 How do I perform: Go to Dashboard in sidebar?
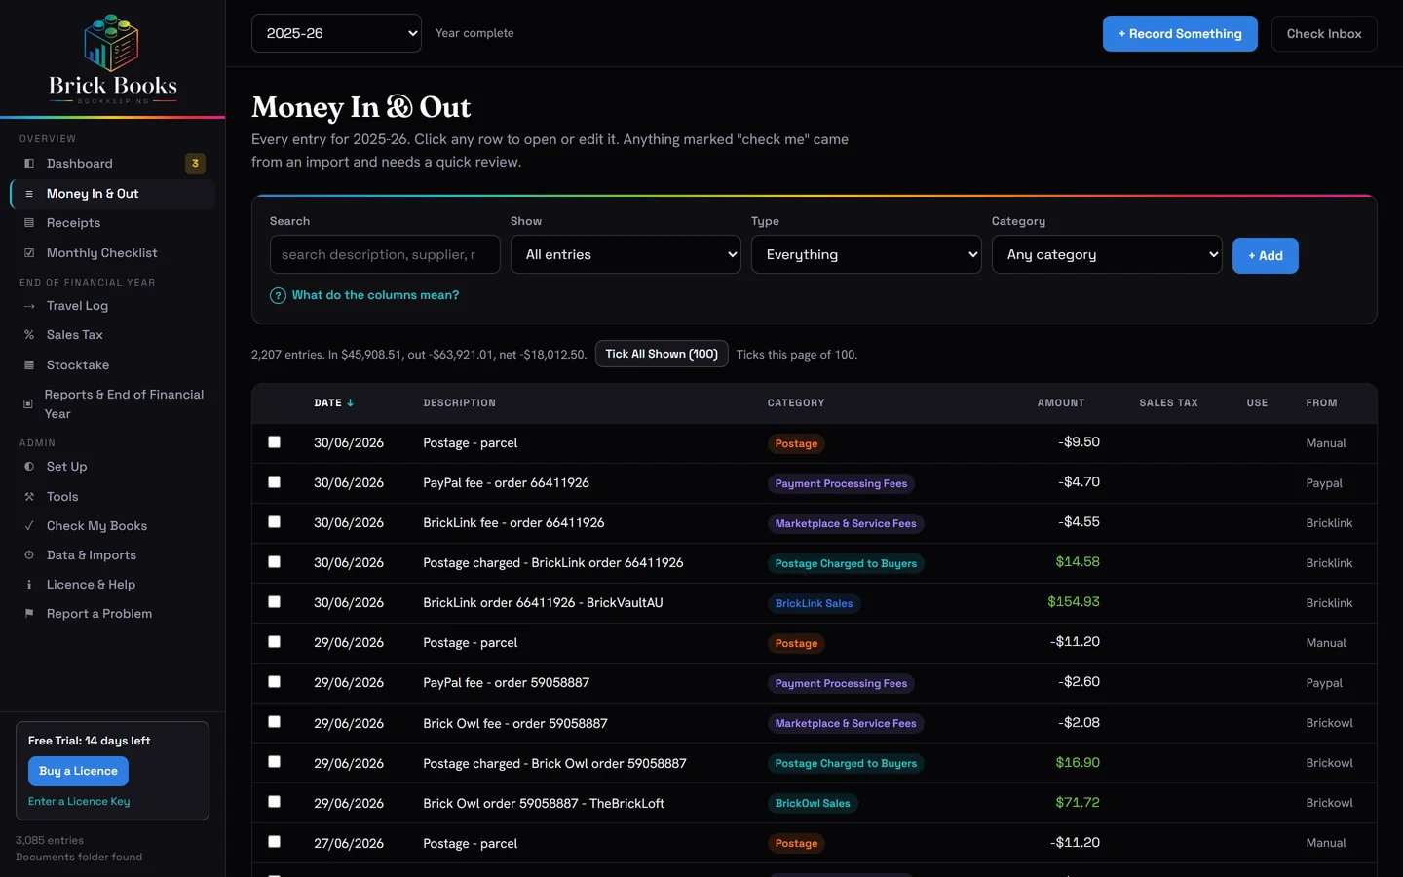[x=112, y=164]
